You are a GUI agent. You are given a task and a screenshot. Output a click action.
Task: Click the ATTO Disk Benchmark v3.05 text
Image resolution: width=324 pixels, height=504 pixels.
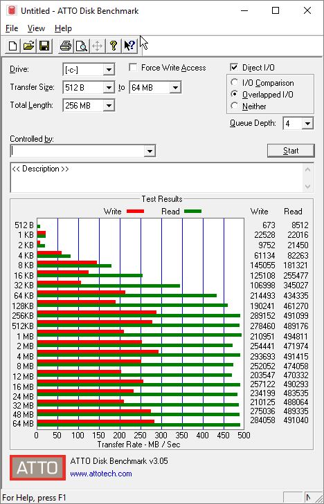tap(119, 461)
